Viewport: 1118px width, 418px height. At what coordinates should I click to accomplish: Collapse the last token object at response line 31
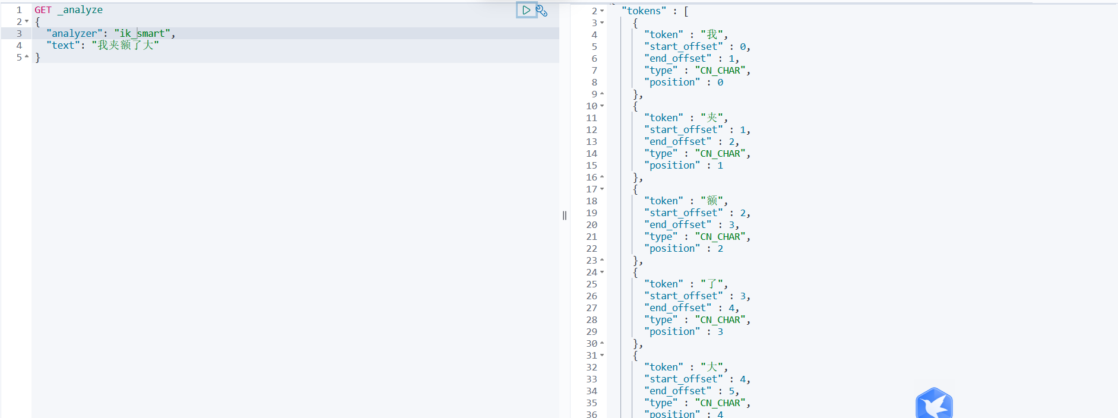tap(602, 356)
